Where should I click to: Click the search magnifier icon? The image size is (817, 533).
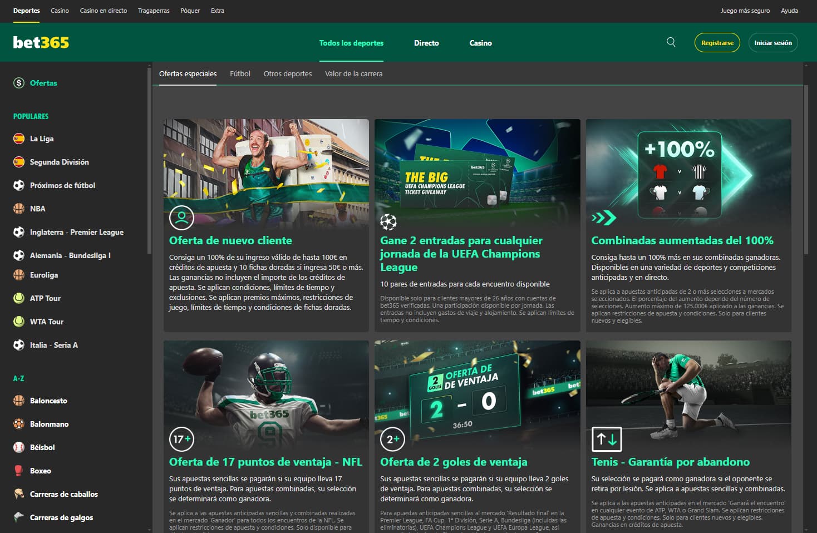pos(671,42)
